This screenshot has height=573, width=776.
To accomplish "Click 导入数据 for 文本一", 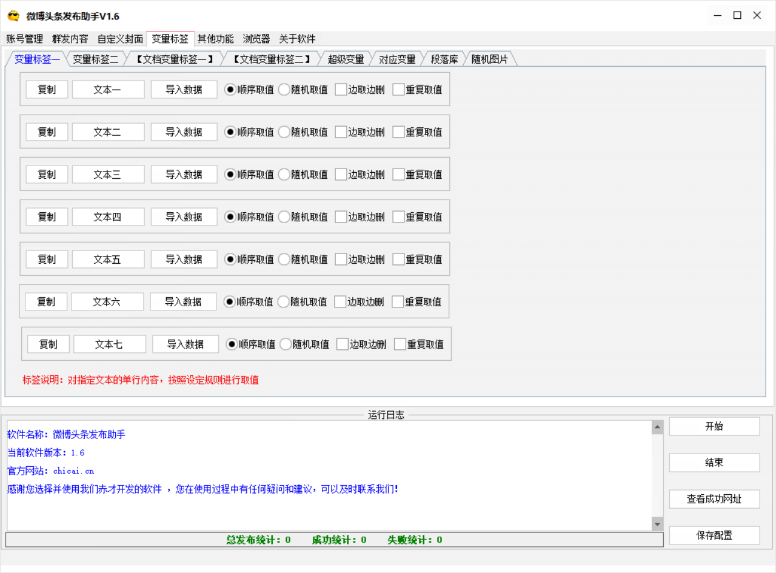I will [x=184, y=89].
